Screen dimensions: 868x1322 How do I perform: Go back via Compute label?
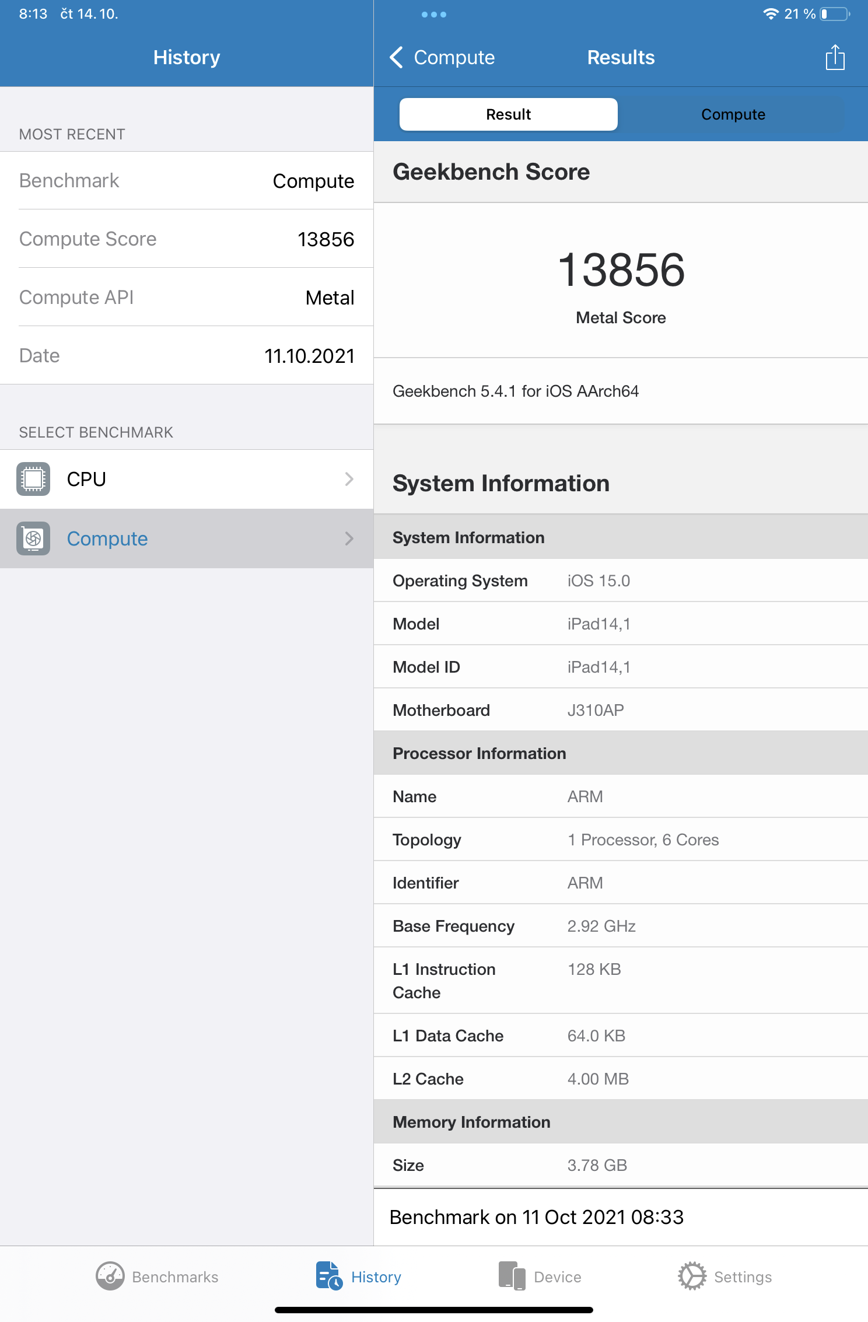pyautogui.click(x=454, y=57)
